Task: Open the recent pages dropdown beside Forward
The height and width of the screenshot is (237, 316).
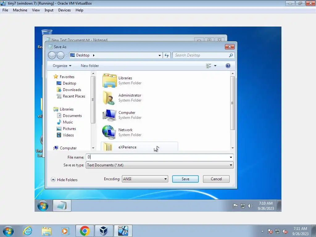Action: 67,56
